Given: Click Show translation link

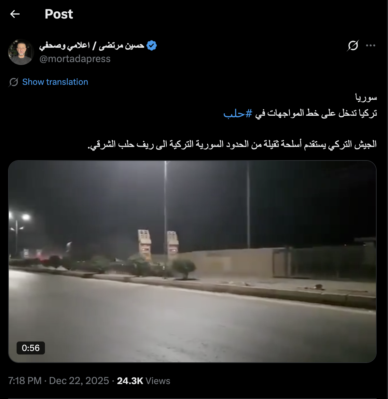Looking at the screenshot, I should 55,82.
